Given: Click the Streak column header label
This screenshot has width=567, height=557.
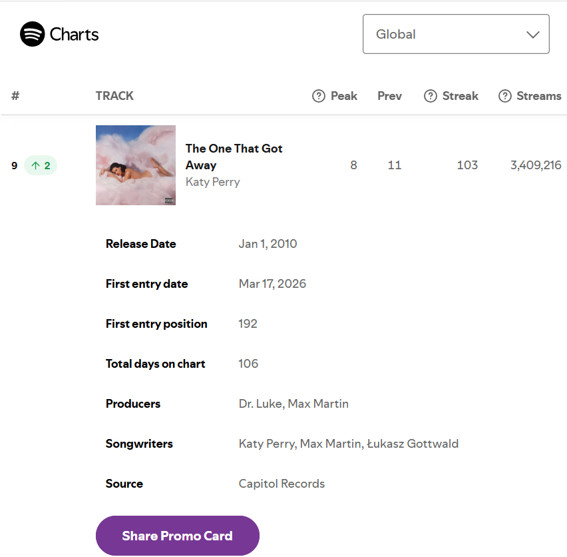Looking at the screenshot, I should click(461, 96).
